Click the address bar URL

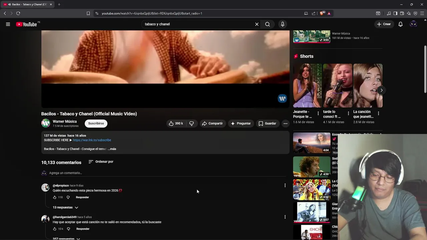[152, 13]
